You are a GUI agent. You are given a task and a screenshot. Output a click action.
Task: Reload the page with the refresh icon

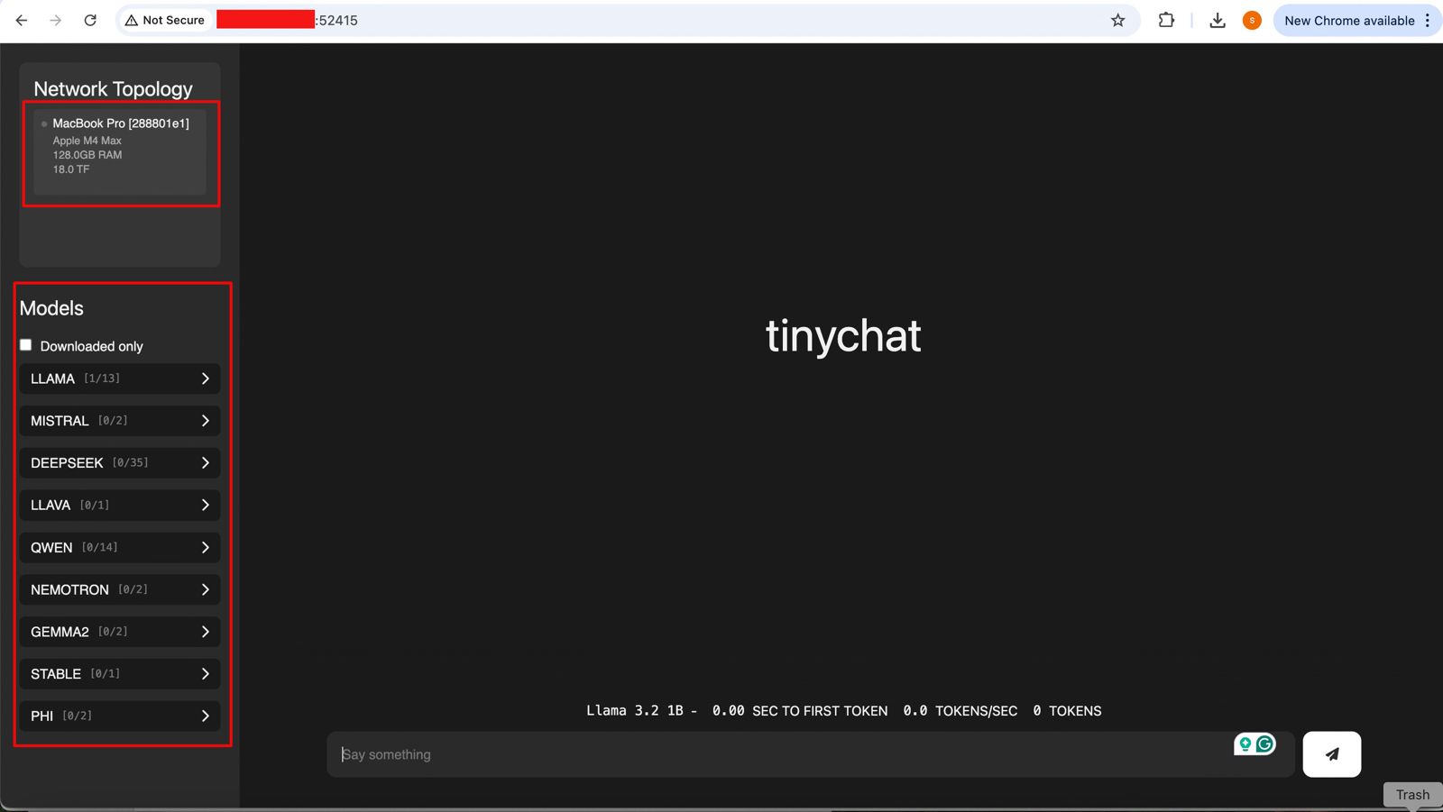point(90,20)
